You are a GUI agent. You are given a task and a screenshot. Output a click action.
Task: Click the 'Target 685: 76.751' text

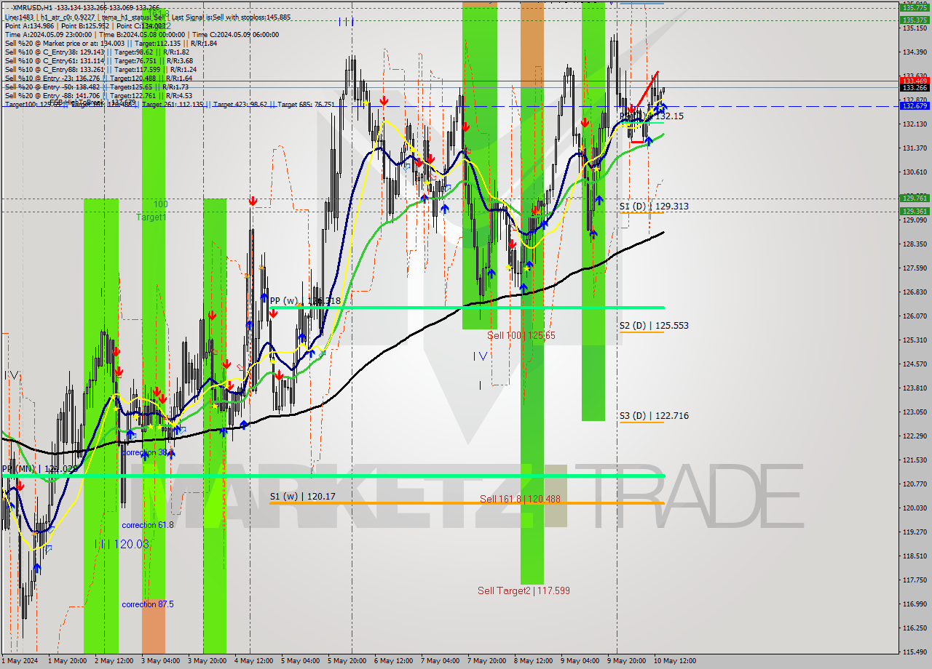306,104
